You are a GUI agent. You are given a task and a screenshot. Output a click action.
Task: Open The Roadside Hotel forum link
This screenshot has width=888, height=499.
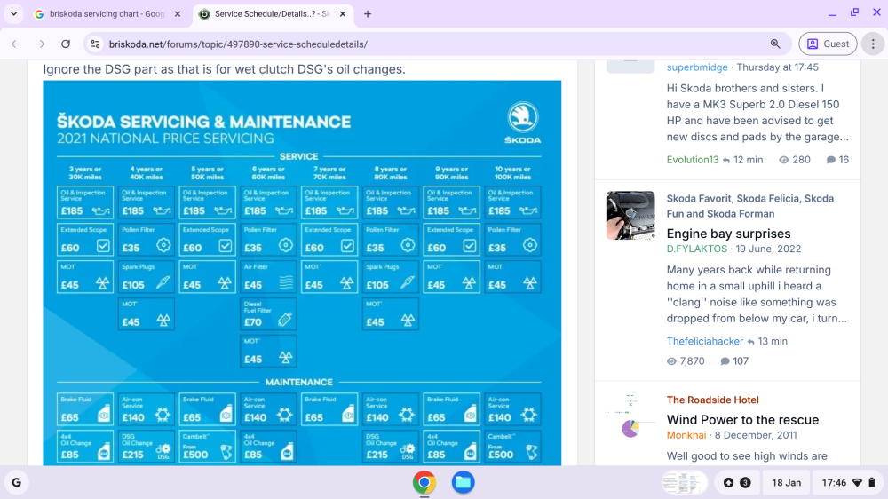(712, 400)
